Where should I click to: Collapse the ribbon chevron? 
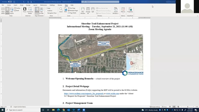pyautogui.click(x=197, y=16)
